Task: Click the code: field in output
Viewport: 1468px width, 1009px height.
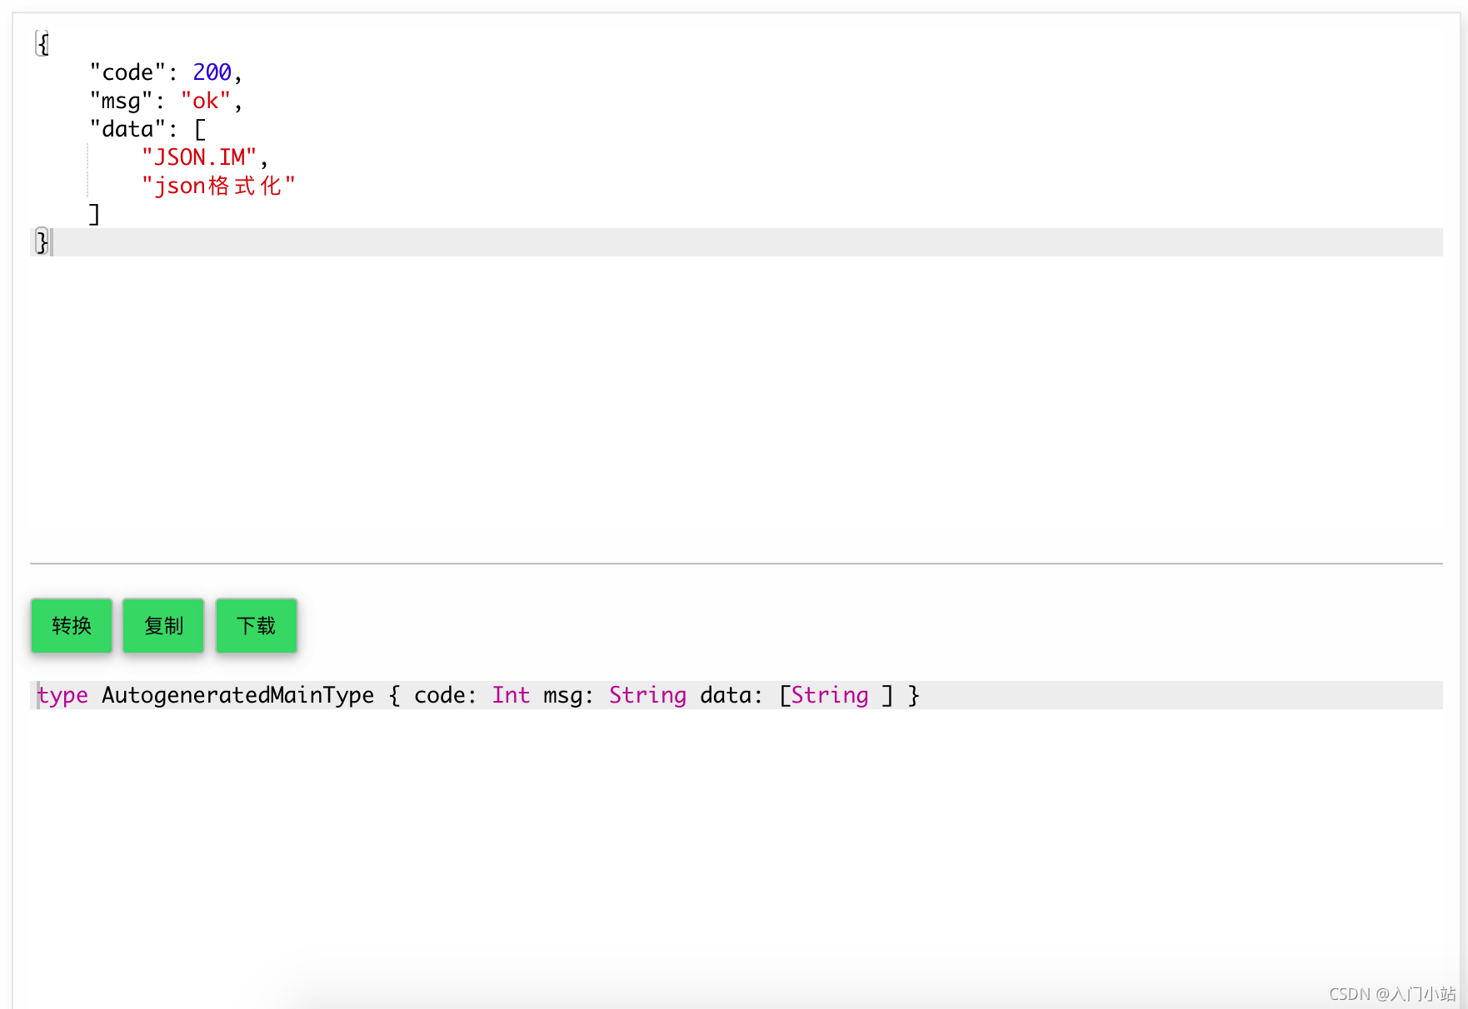Action: (446, 695)
